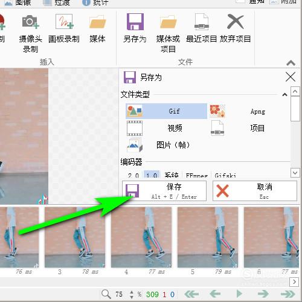Switch to the 过渡 ribbon tab

pyautogui.click(x=56, y=2)
